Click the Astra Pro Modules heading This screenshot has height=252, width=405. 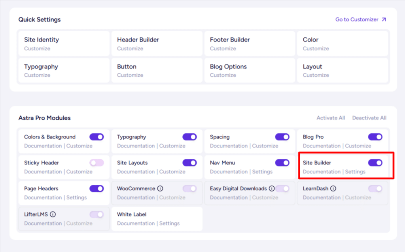pos(44,118)
